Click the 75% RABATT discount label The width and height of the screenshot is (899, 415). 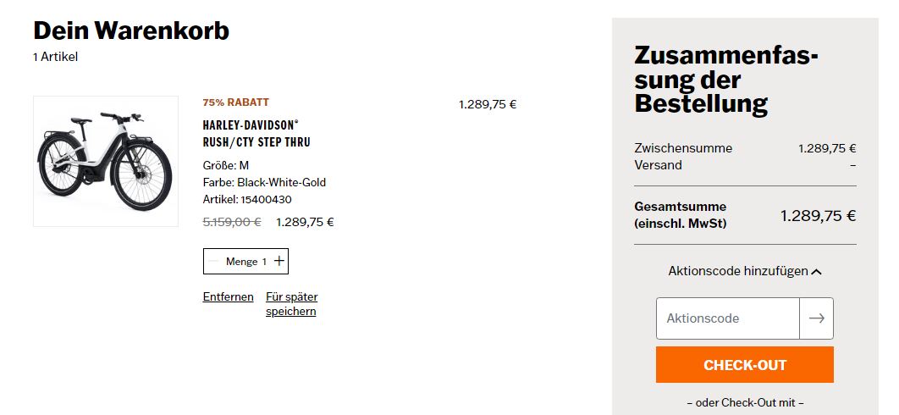[236, 102]
